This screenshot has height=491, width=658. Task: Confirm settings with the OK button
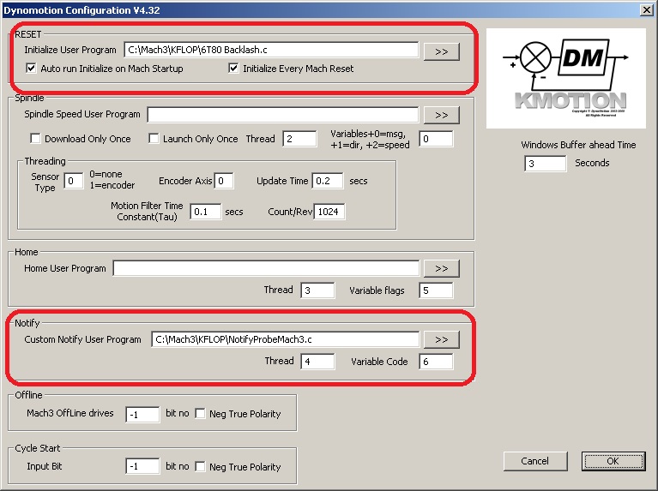point(613,461)
